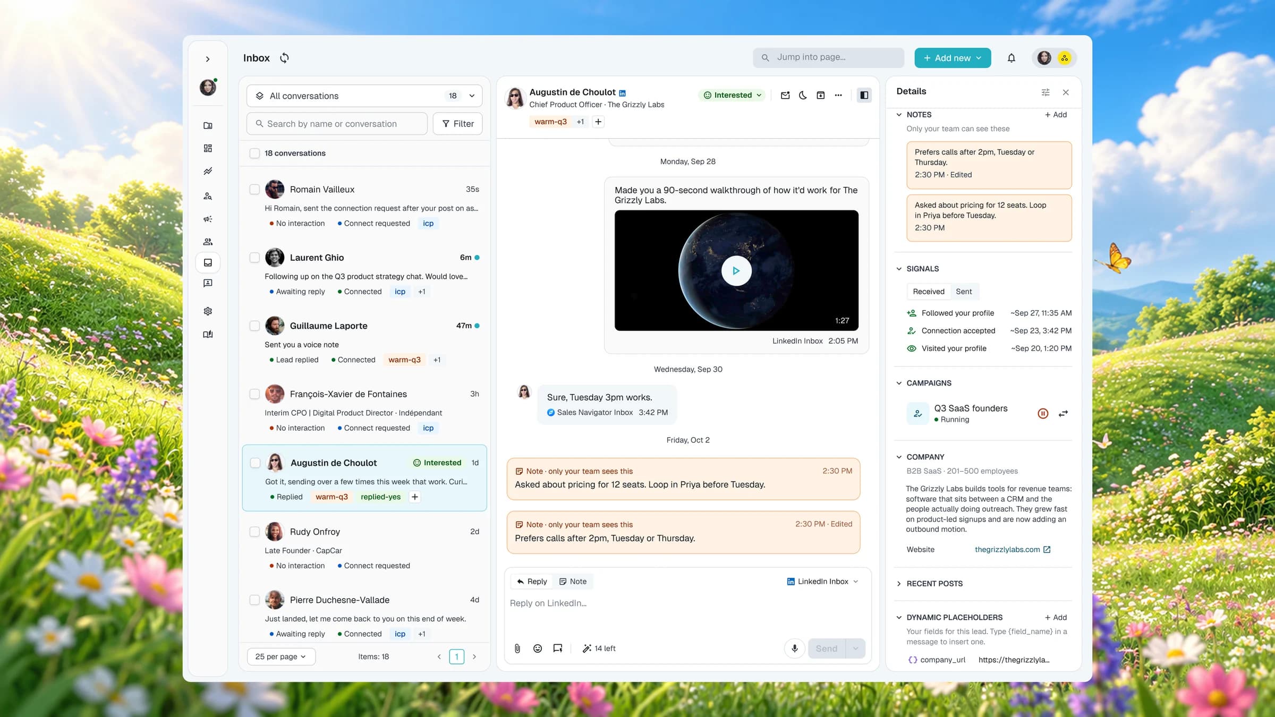Tick Pierre Duchesne-Vallade's conversation checkbox
Screen dimensions: 1275x717
254,600
